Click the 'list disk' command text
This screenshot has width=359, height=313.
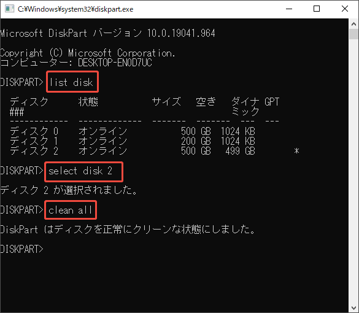click(x=71, y=82)
